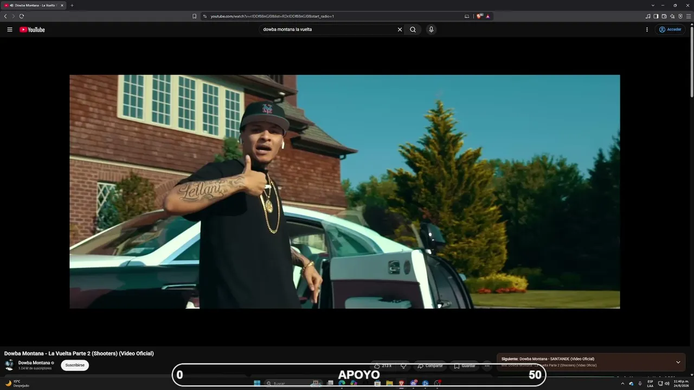
Task: Go back to the previous page
Action: [x=5, y=16]
